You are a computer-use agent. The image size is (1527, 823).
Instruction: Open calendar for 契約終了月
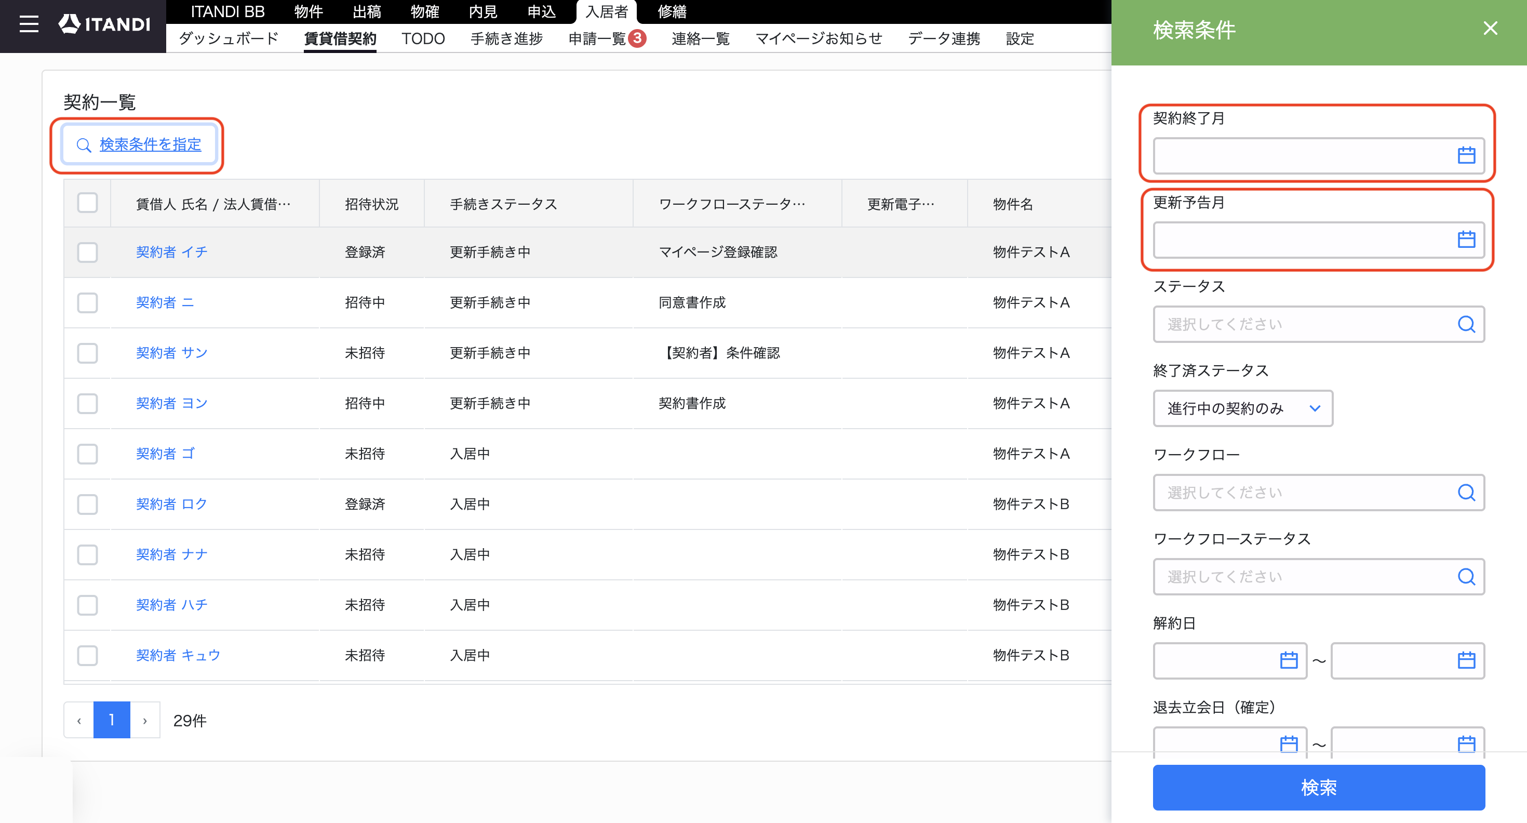click(1466, 155)
